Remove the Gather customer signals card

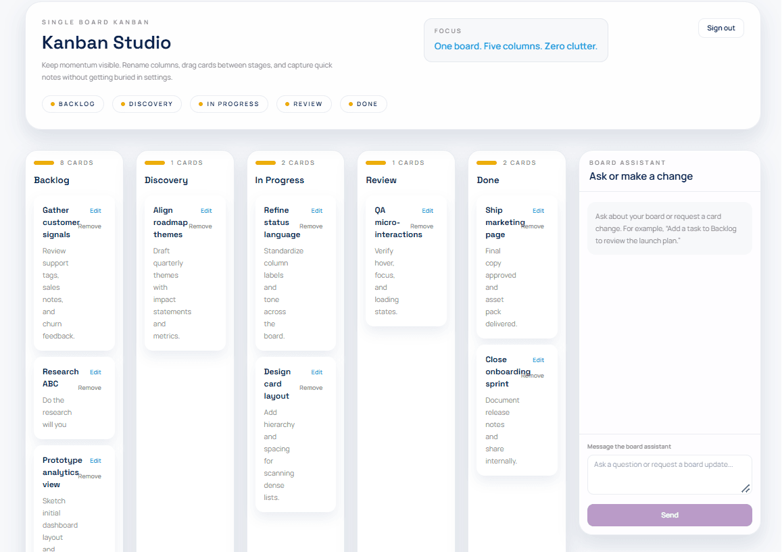tap(90, 226)
